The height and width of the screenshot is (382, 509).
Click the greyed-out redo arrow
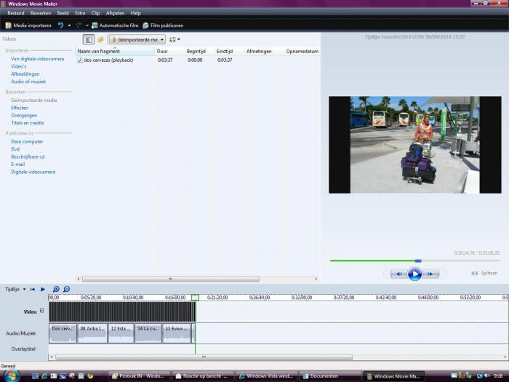point(79,25)
